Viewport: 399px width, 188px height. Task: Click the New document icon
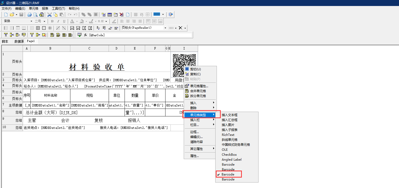pyautogui.click(x=6, y=15)
